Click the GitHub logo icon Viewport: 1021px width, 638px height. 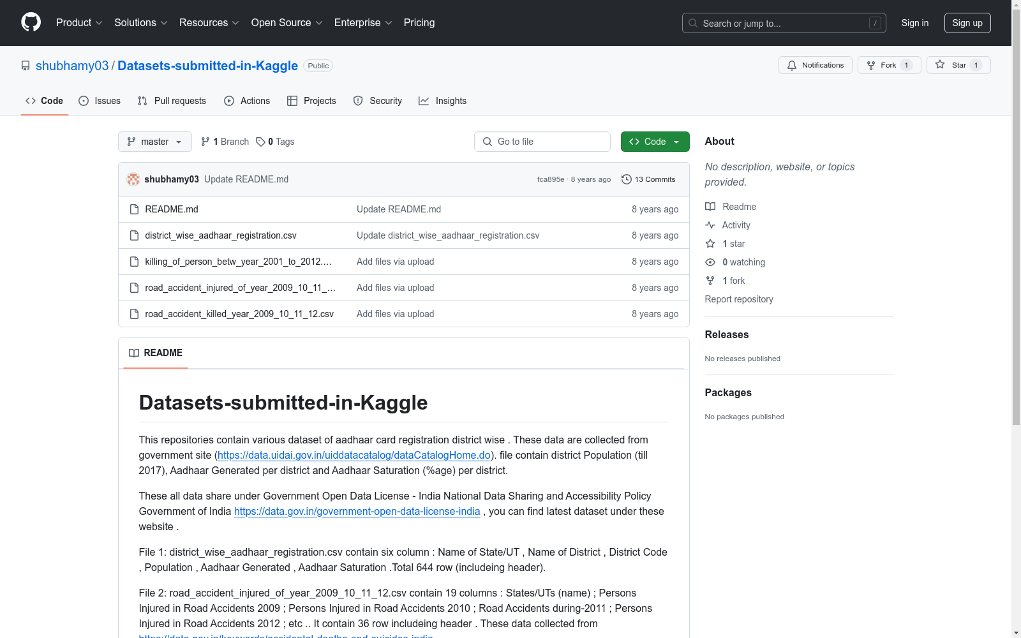click(31, 22)
